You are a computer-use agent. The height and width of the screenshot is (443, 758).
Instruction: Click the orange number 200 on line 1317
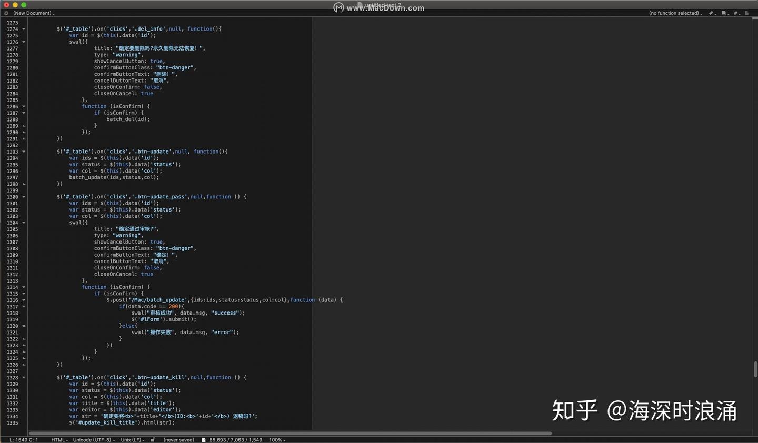click(x=174, y=307)
